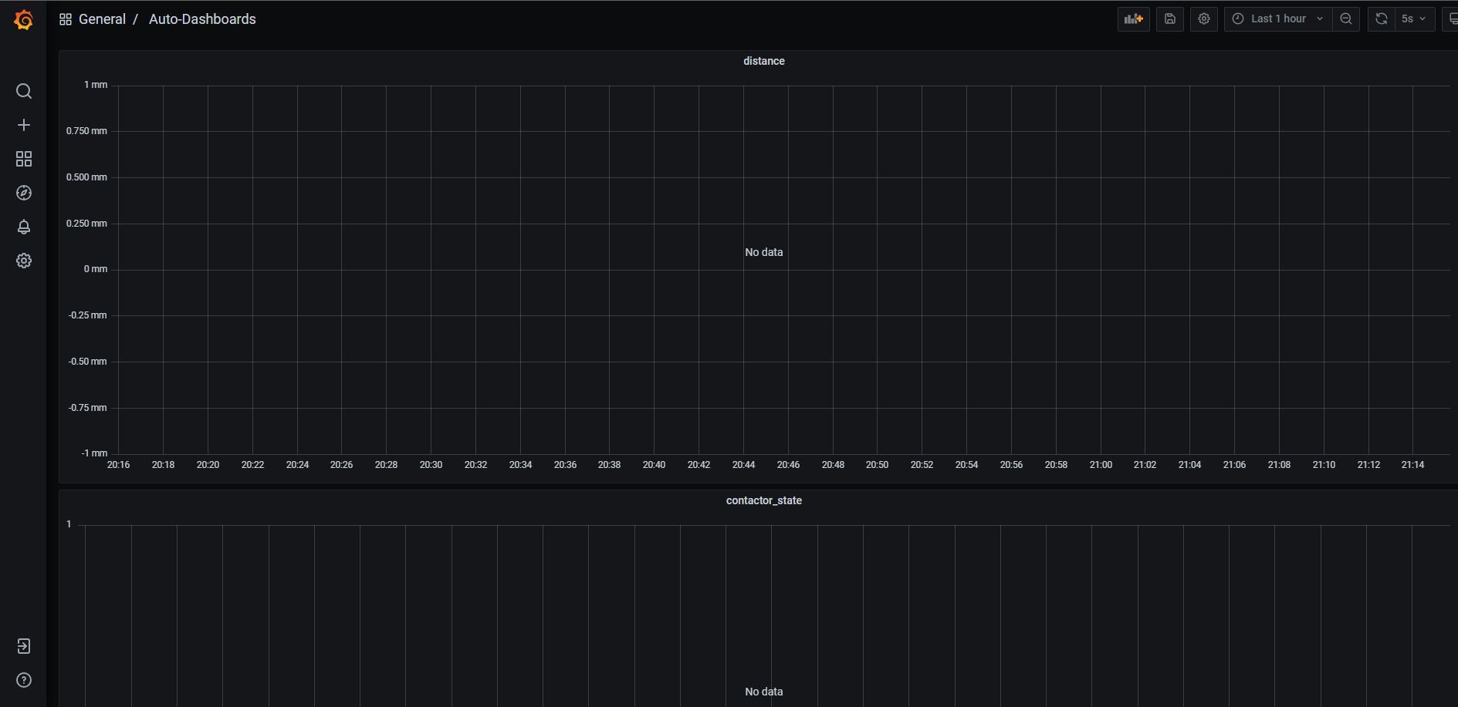Open the Alerting bell icon
Screen dimensions: 1458x707
tap(24, 227)
